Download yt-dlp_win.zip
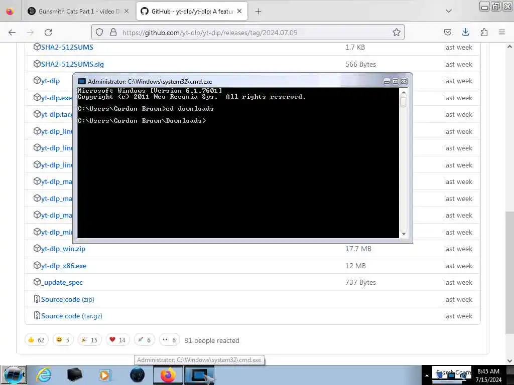 tap(63, 249)
